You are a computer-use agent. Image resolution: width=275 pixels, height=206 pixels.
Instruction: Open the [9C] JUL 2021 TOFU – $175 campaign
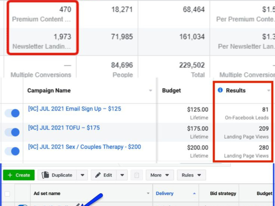click(64, 128)
